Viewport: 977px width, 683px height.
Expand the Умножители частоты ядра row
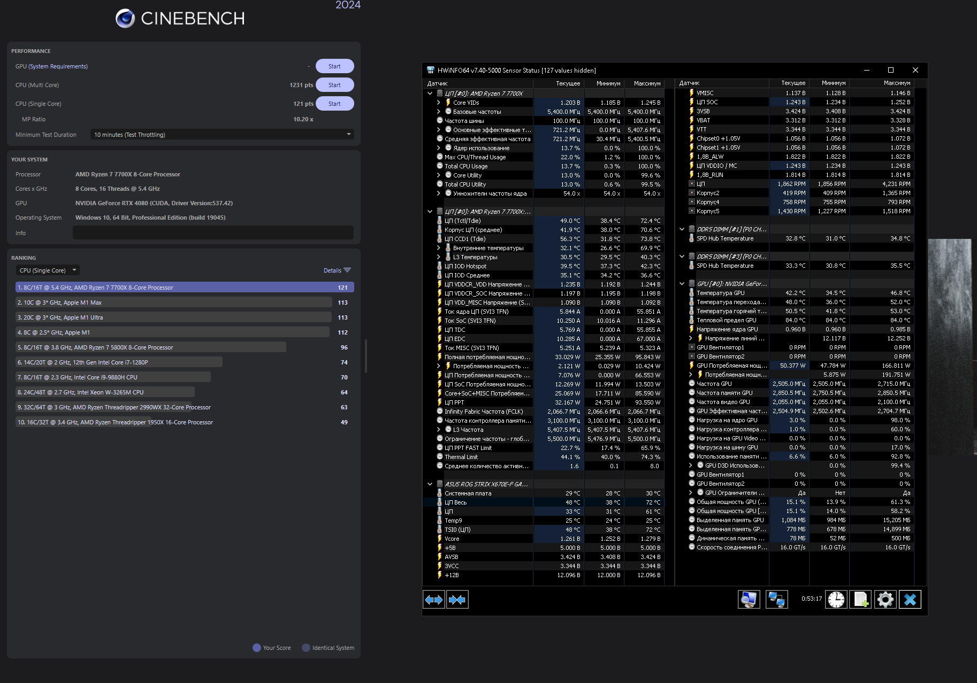click(439, 193)
